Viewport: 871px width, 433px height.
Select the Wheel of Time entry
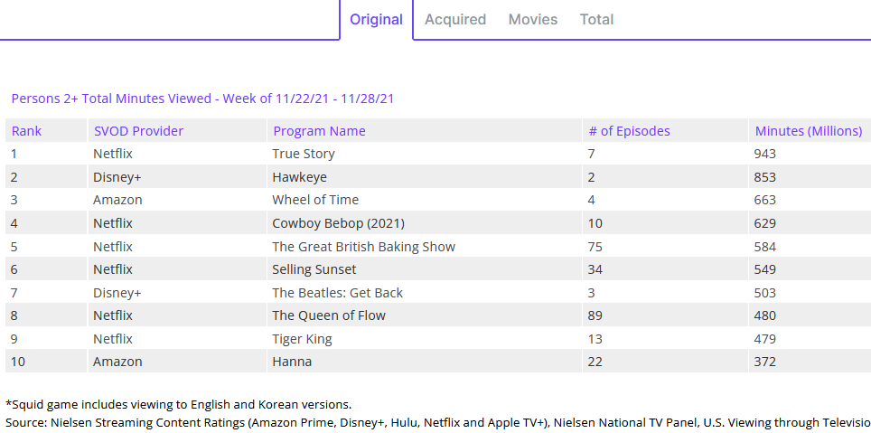315,200
